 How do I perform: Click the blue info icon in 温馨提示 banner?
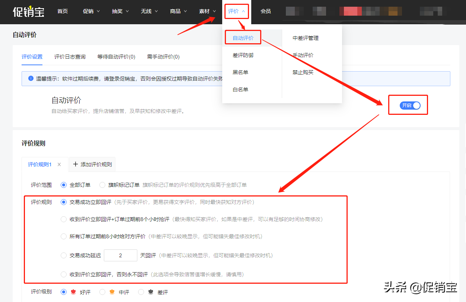[x=30, y=78]
